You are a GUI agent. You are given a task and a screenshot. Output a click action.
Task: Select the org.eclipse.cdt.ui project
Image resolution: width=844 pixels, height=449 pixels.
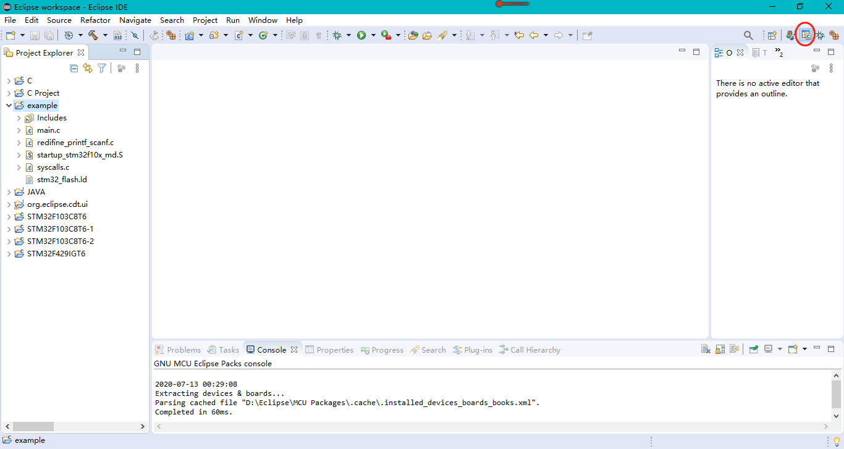57,204
